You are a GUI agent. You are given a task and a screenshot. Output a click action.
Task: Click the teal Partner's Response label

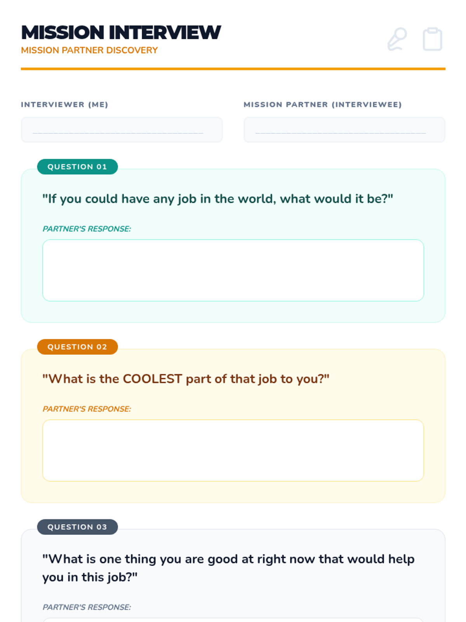click(87, 229)
